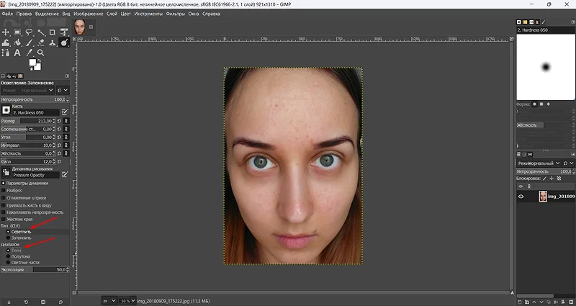Select the Clone stamp tool
The height and width of the screenshot is (306, 576).
(53, 42)
